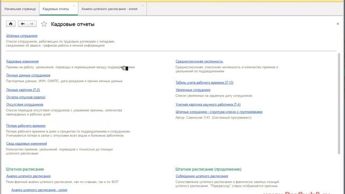Open Свод кадровых изменений report
The height and width of the screenshot is (194, 345).
pos(26,144)
